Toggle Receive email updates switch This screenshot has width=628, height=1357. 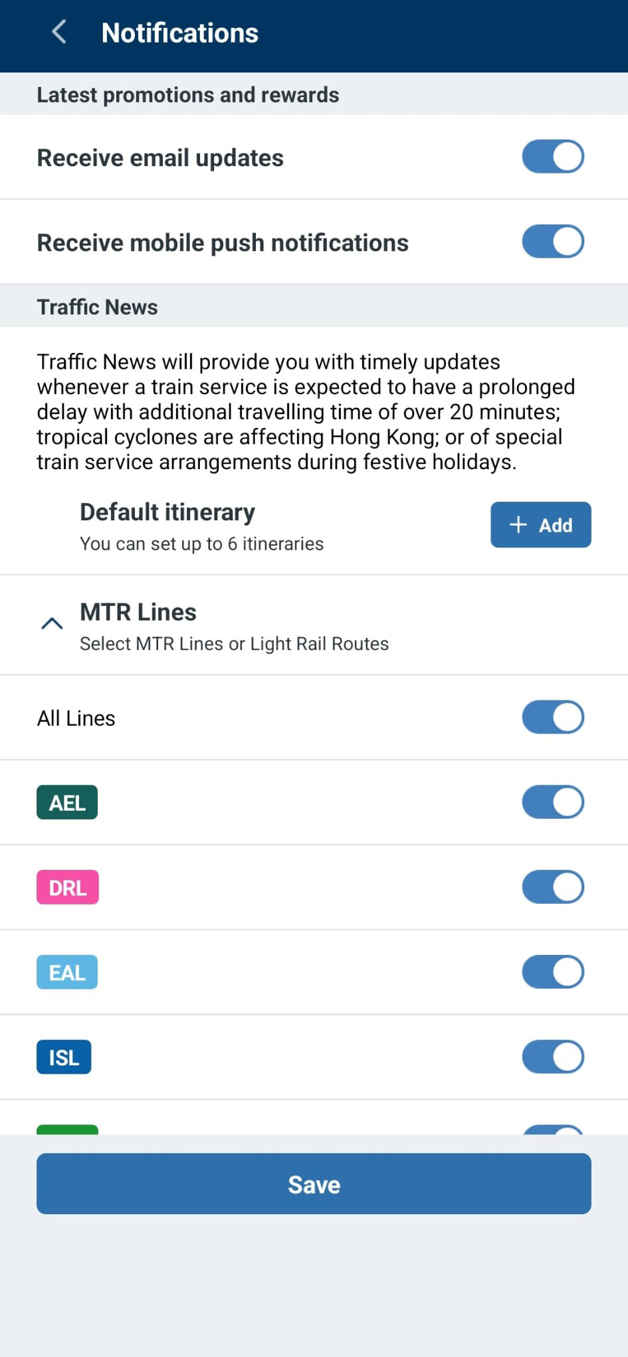553,157
